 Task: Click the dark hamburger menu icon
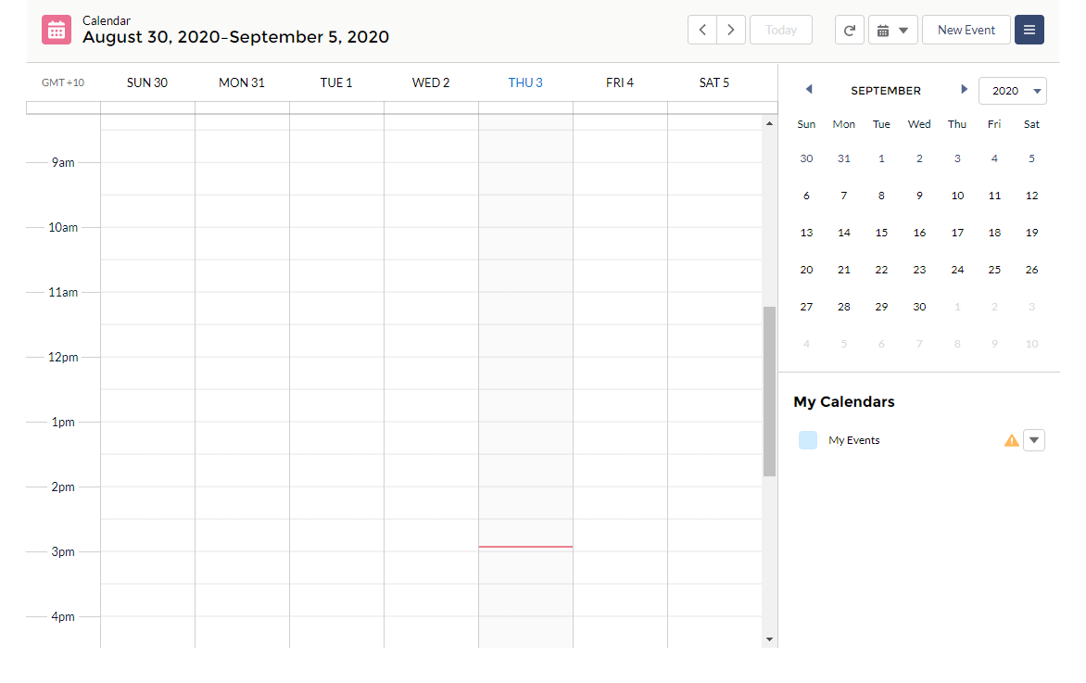click(x=1029, y=29)
